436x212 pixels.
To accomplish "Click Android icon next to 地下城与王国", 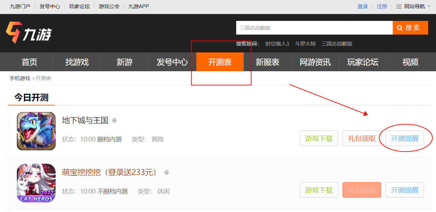I will click(x=115, y=121).
